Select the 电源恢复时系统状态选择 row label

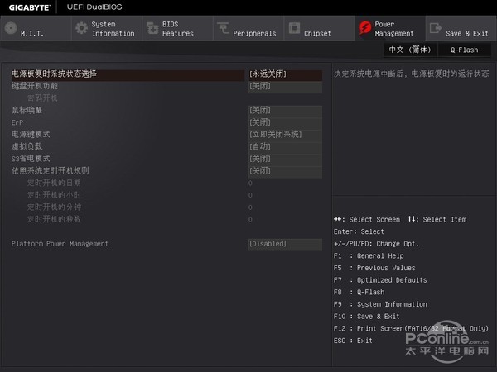[54, 74]
